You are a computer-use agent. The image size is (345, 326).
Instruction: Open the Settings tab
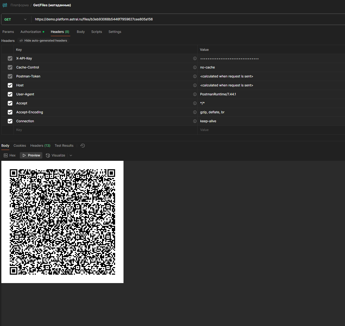[115, 32]
